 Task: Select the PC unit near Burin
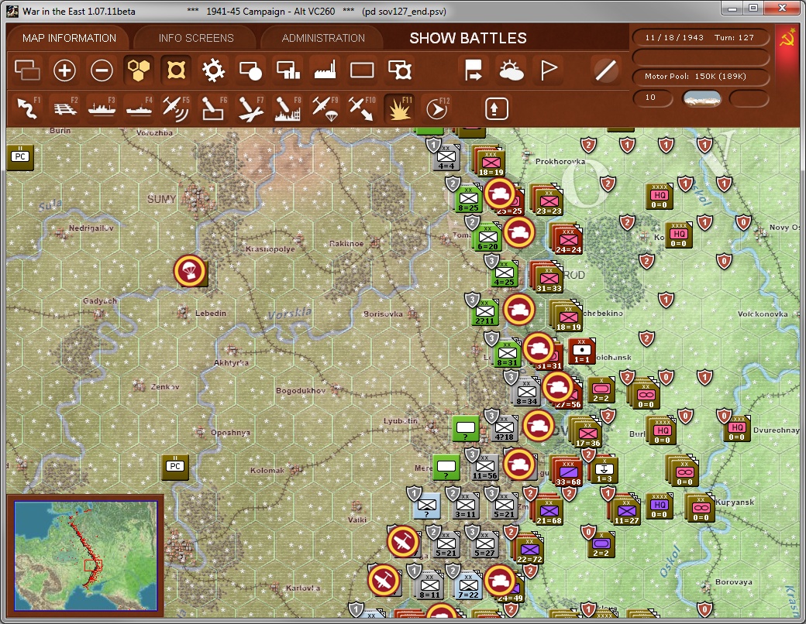point(20,156)
